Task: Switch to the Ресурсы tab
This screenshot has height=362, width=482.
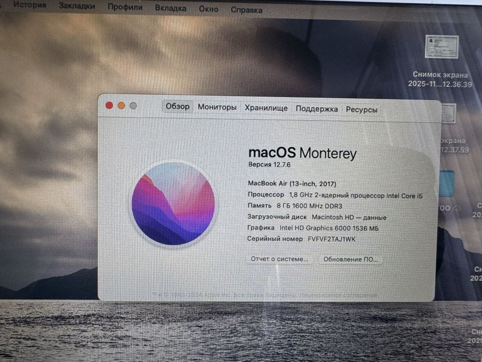Action: click(x=362, y=110)
